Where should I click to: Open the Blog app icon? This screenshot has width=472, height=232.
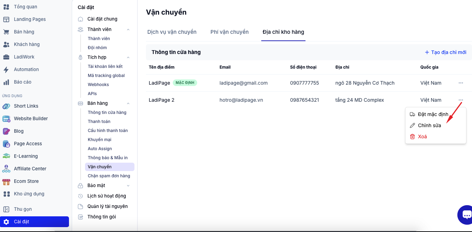coord(6,131)
